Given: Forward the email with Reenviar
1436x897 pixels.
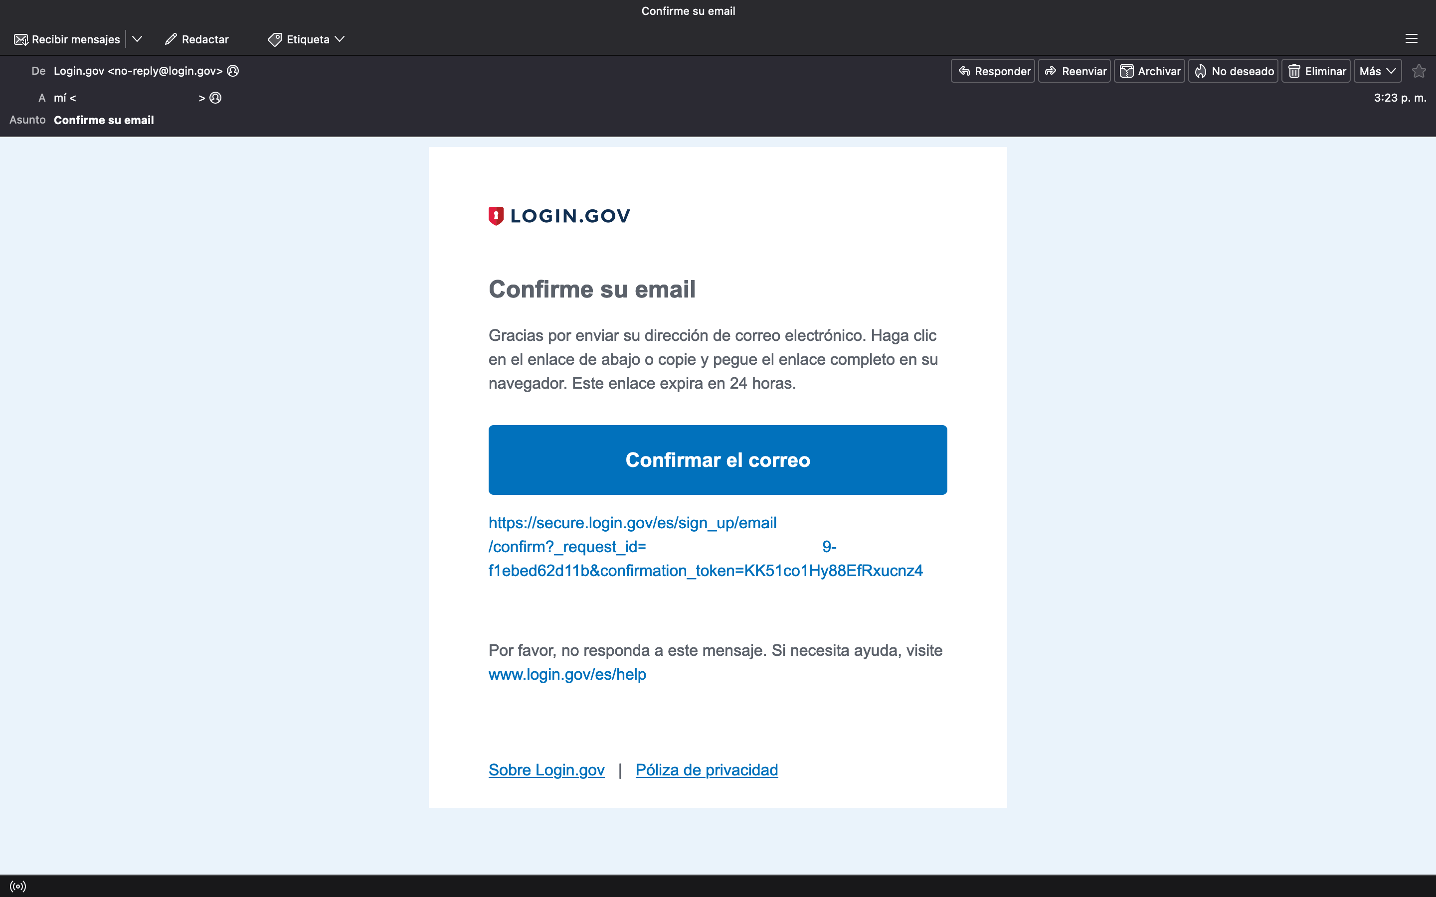Looking at the screenshot, I should coord(1075,71).
